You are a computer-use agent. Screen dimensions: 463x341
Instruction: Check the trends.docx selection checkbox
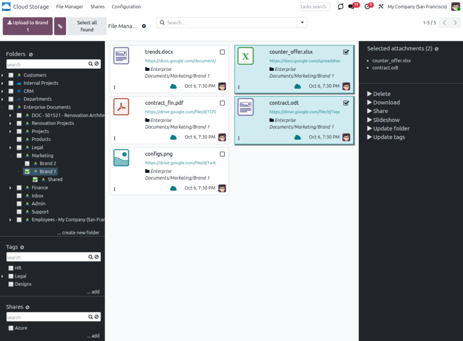point(222,52)
